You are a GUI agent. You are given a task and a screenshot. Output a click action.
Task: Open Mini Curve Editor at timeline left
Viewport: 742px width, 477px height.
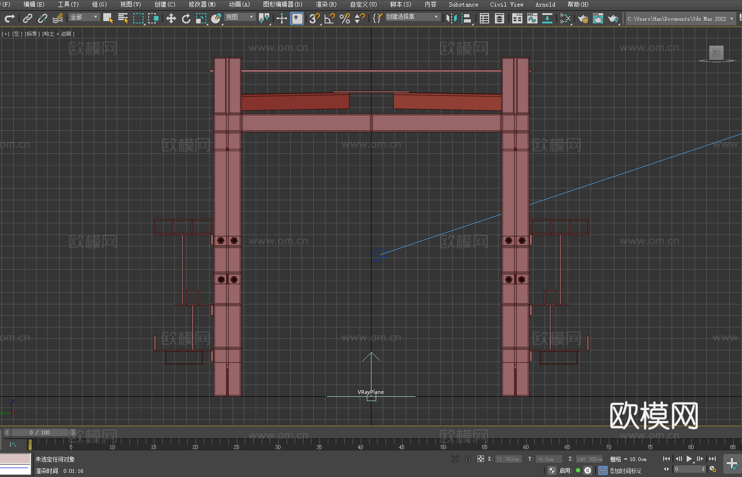(x=13, y=444)
